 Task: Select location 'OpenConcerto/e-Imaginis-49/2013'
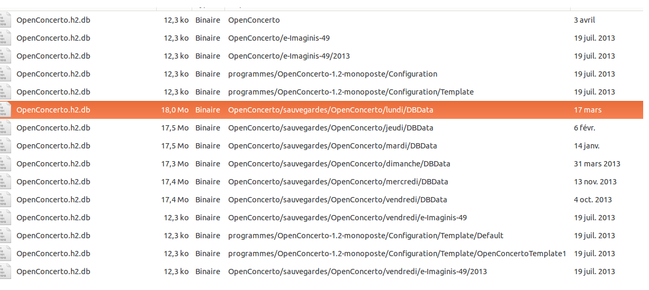point(289,56)
